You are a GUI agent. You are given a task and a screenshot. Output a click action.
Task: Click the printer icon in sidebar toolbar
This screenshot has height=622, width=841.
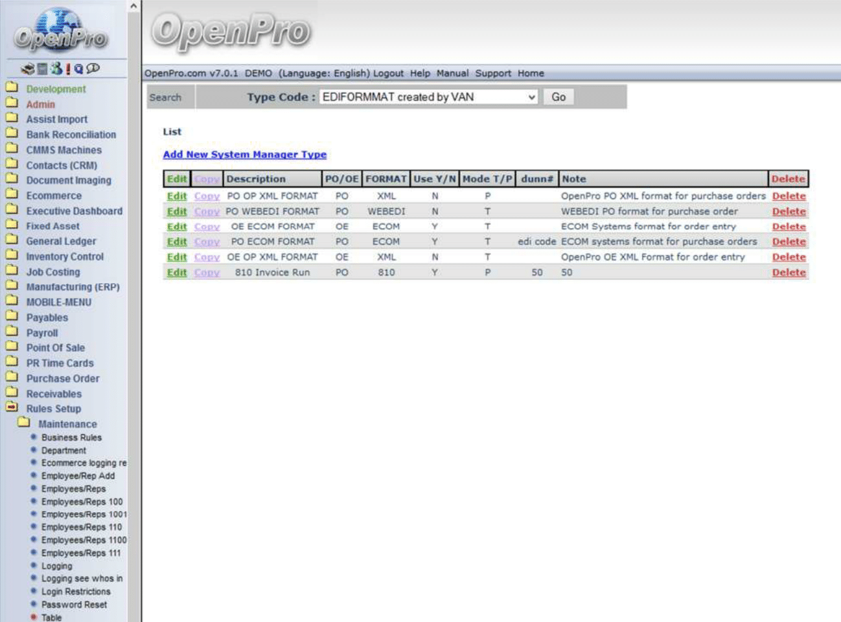pos(27,69)
